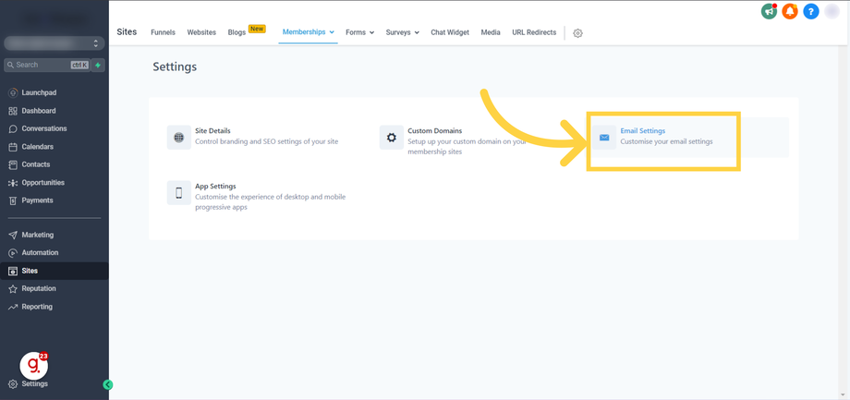The image size is (850, 400).
Task: Switch to the Chat Widget tab
Action: (x=450, y=32)
